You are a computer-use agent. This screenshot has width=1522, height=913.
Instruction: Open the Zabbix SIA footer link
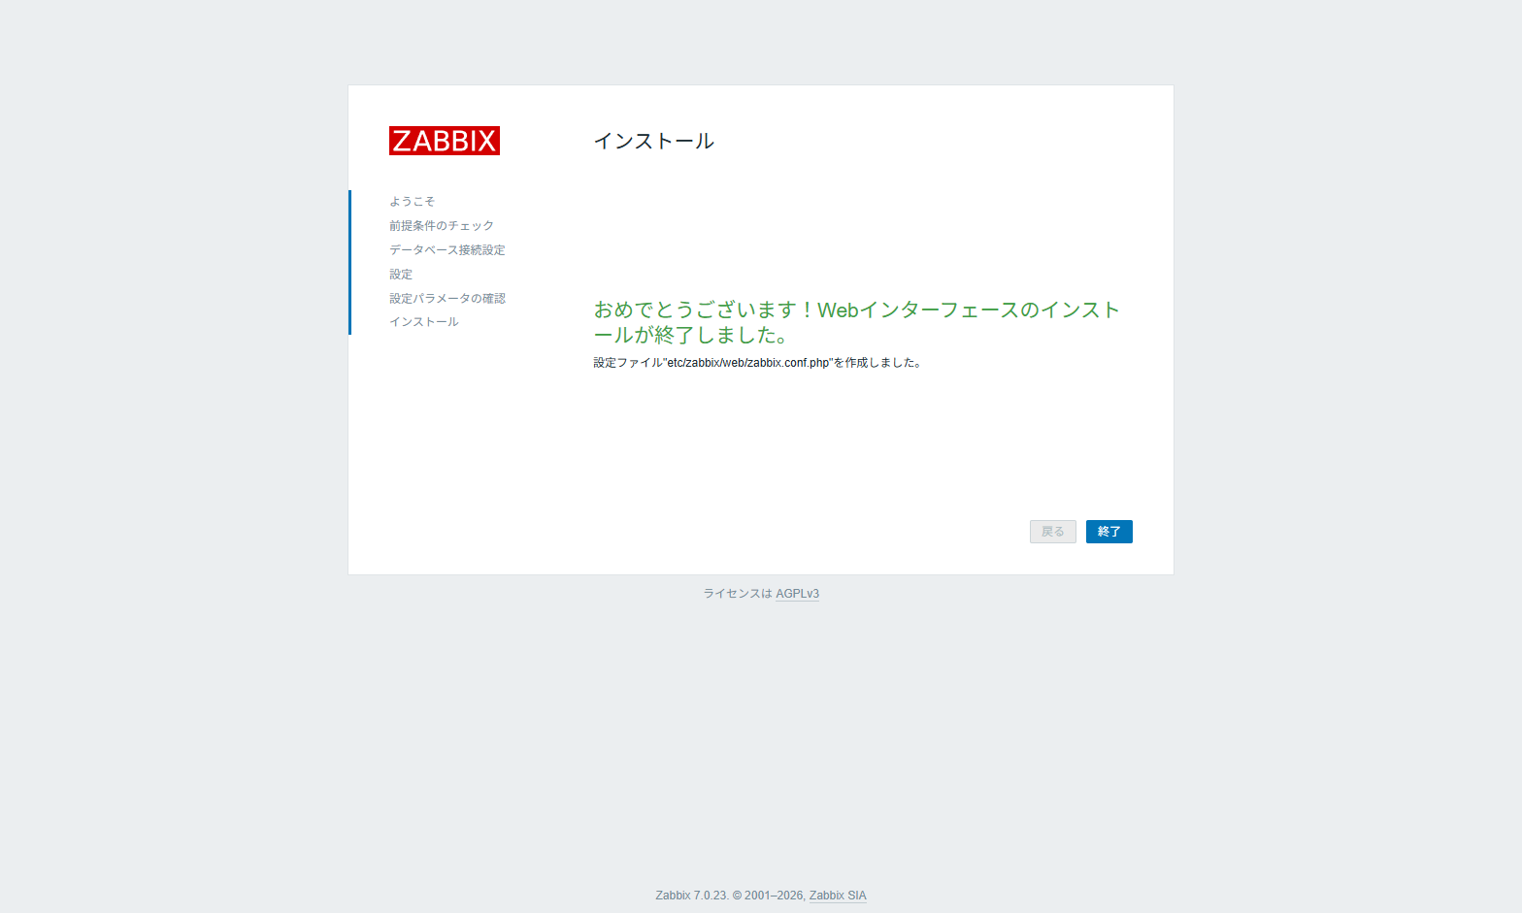click(838, 896)
